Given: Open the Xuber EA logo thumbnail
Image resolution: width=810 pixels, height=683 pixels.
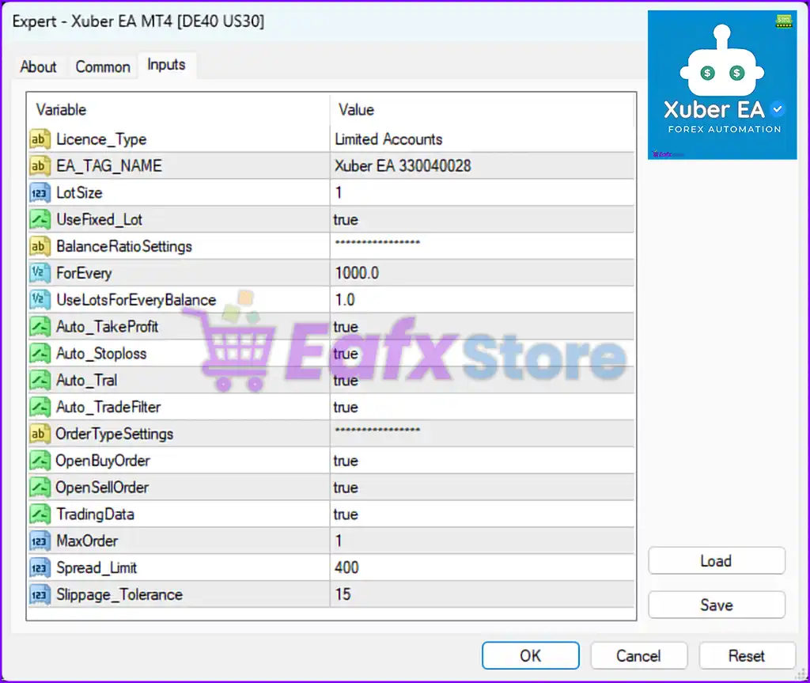Looking at the screenshot, I should point(722,85).
